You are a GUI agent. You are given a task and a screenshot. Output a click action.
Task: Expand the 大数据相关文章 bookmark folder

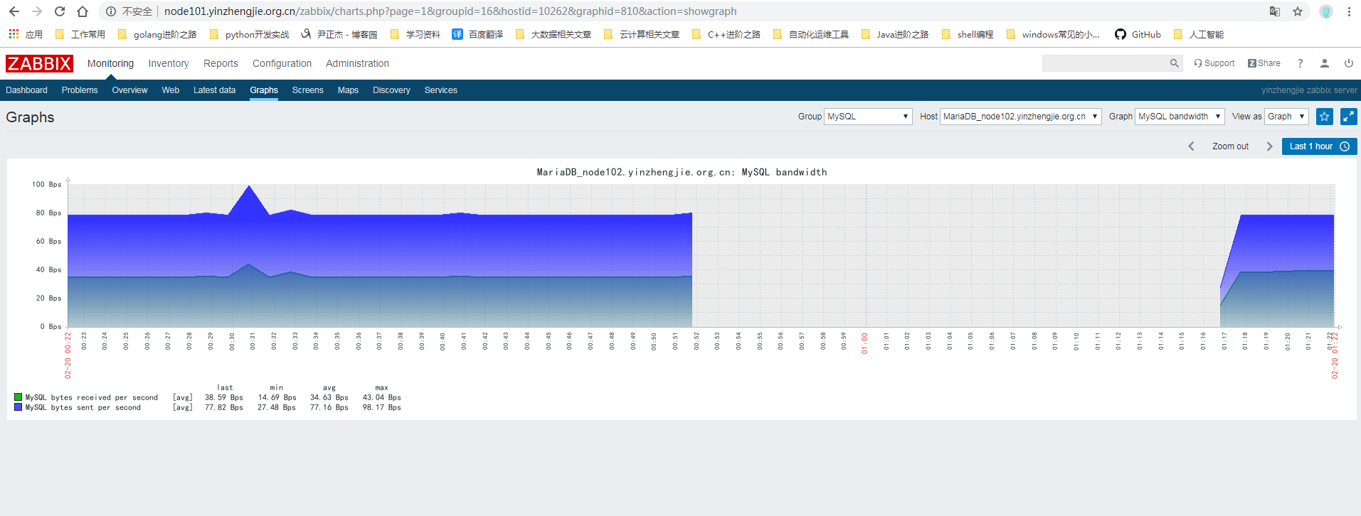[x=553, y=34]
